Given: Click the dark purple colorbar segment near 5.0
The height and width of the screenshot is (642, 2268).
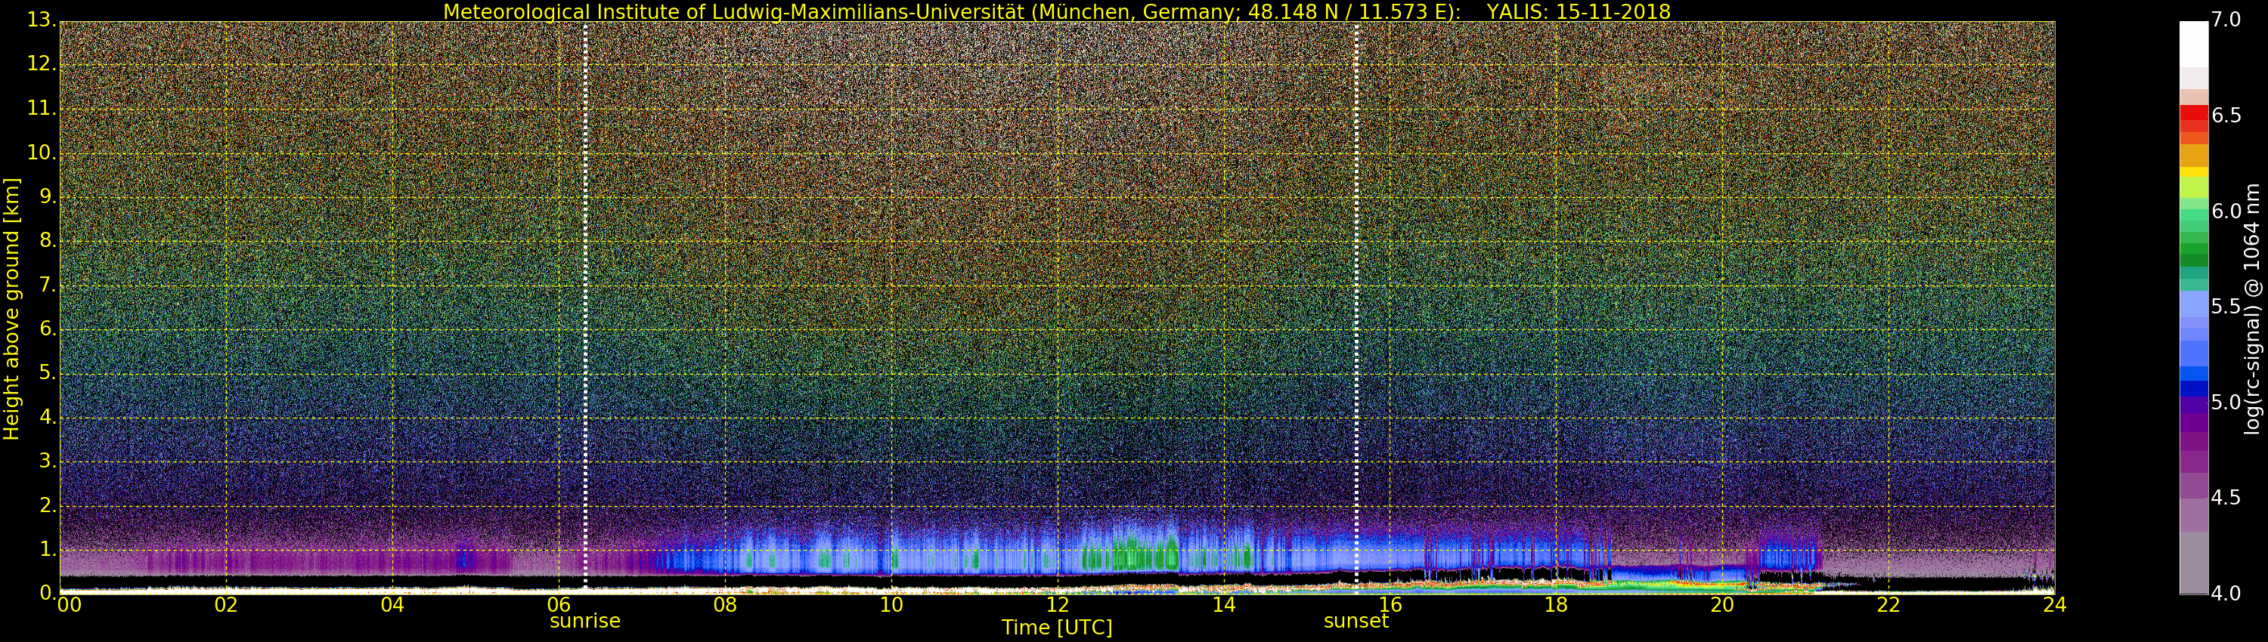Looking at the screenshot, I should (x=2193, y=405).
